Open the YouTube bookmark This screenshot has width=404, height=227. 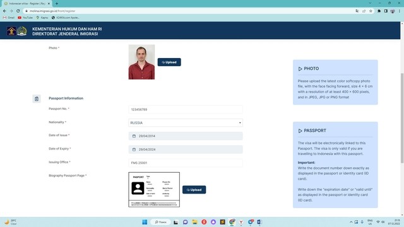pos(25,18)
